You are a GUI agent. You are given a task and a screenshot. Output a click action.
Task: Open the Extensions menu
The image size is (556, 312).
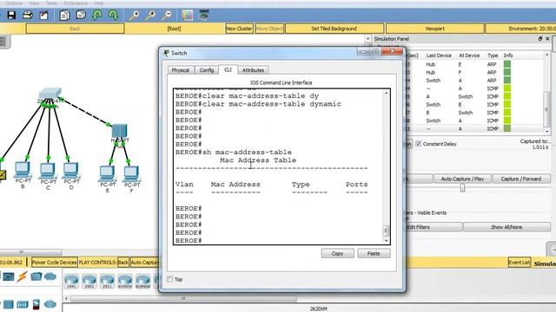click(76, 3)
